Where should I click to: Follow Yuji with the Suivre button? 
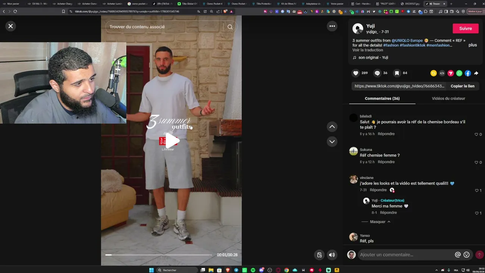pos(466,28)
